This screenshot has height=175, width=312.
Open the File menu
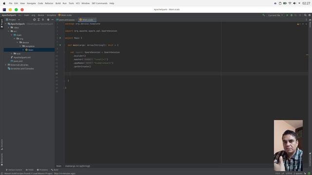point(11,3)
